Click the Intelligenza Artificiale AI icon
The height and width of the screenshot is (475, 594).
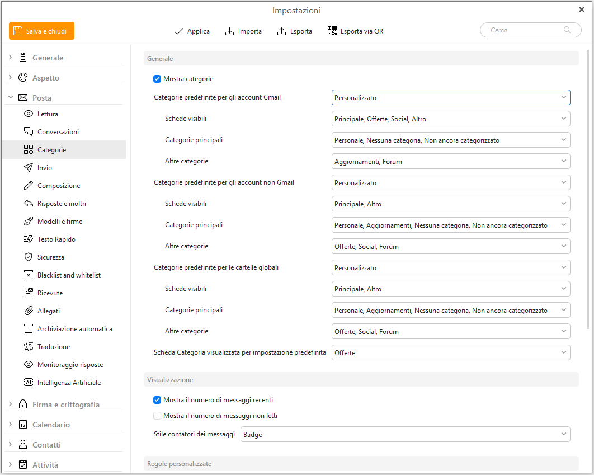pos(29,383)
